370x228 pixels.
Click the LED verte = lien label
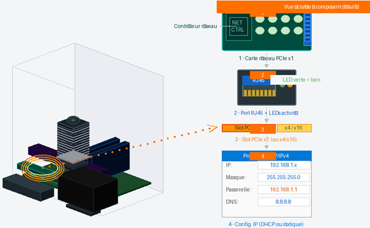[302, 80]
